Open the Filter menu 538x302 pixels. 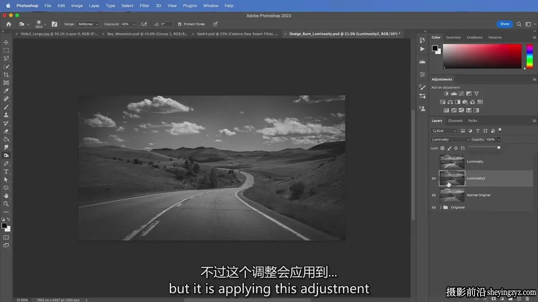[145, 6]
